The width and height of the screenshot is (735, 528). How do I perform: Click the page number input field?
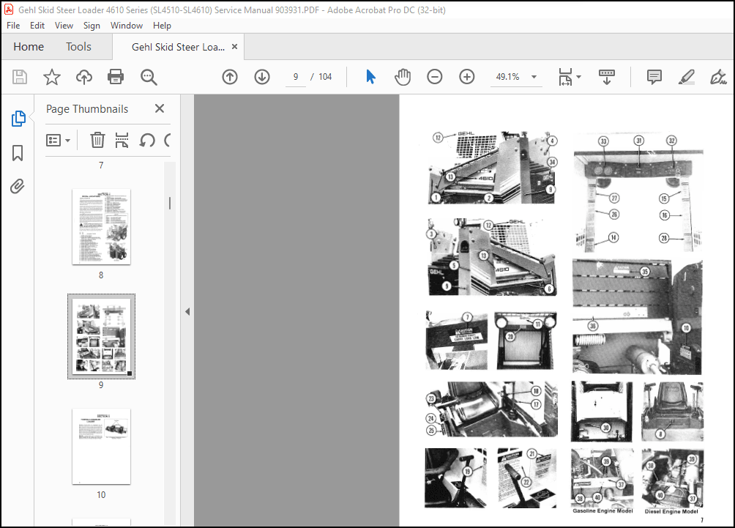coord(296,77)
